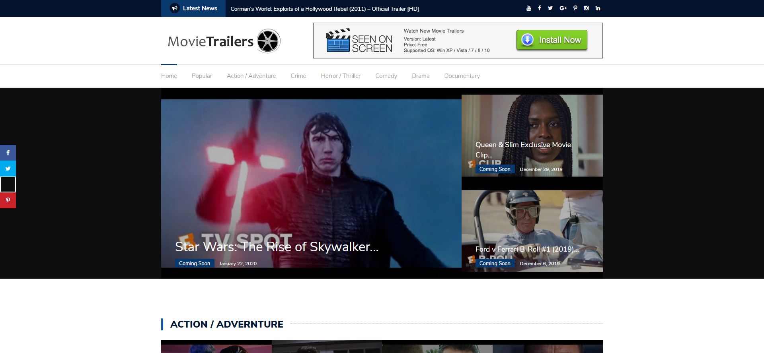Screen dimensions: 764x353
Task: Open the Pinterest icon in top bar
Action: click(575, 8)
